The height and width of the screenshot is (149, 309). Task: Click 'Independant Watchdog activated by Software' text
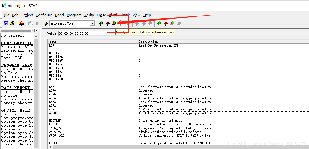coord(175,128)
